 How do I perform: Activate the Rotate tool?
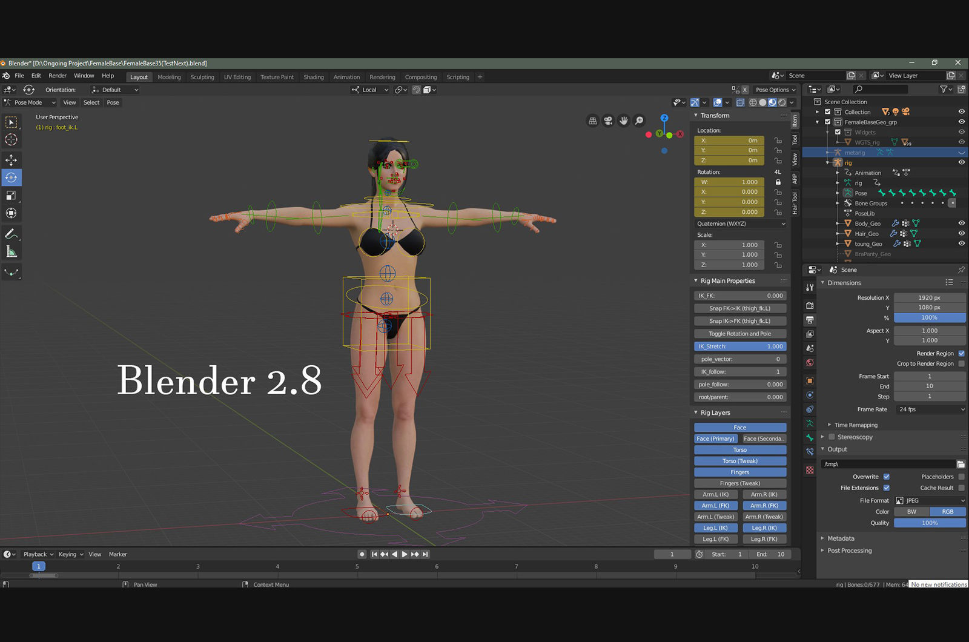pyautogui.click(x=12, y=177)
